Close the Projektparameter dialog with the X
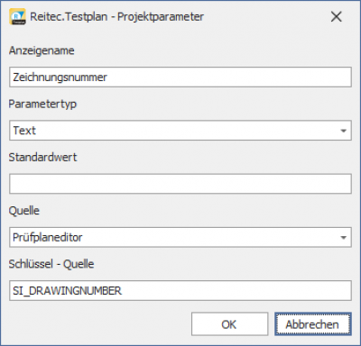Image resolution: width=361 pixels, height=346 pixels. point(336,17)
